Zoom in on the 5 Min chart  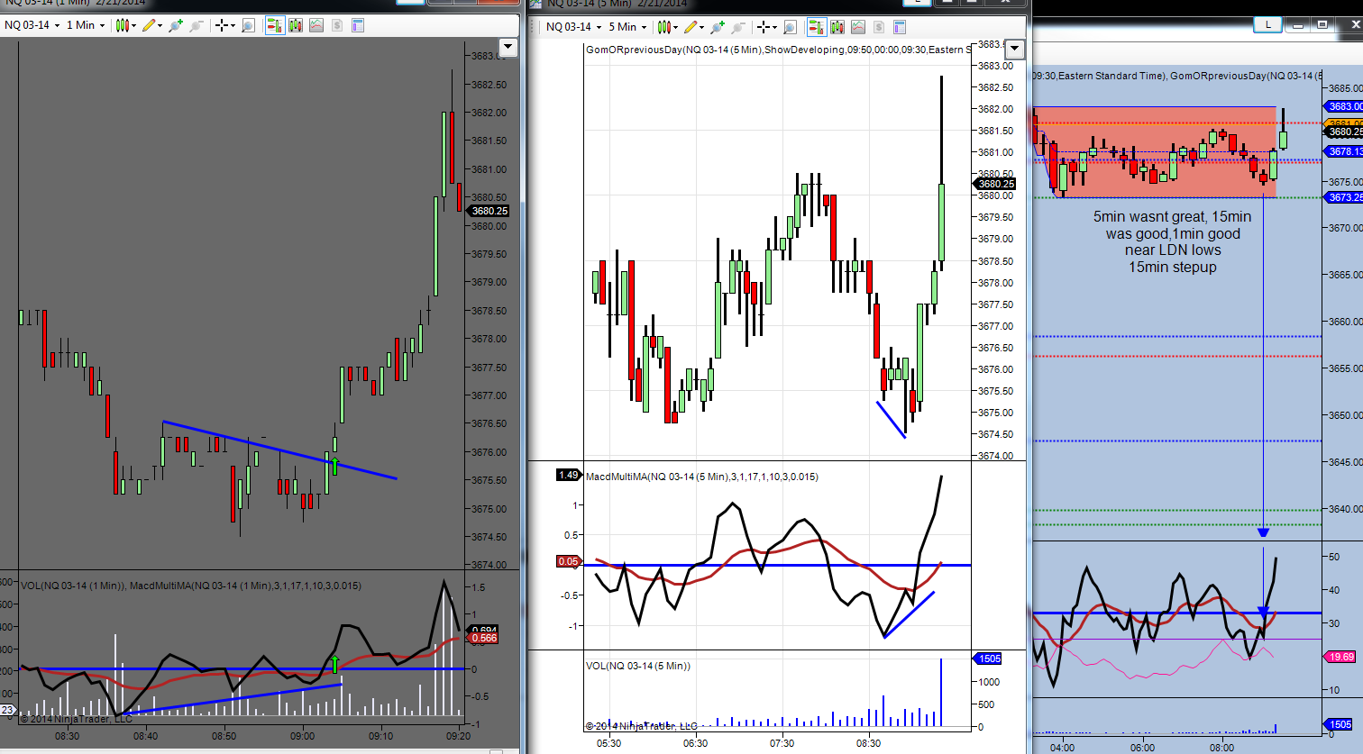[718, 27]
